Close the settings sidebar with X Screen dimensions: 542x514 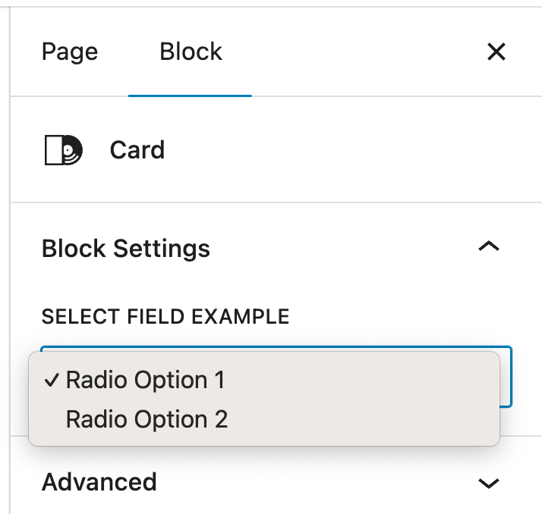click(496, 52)
